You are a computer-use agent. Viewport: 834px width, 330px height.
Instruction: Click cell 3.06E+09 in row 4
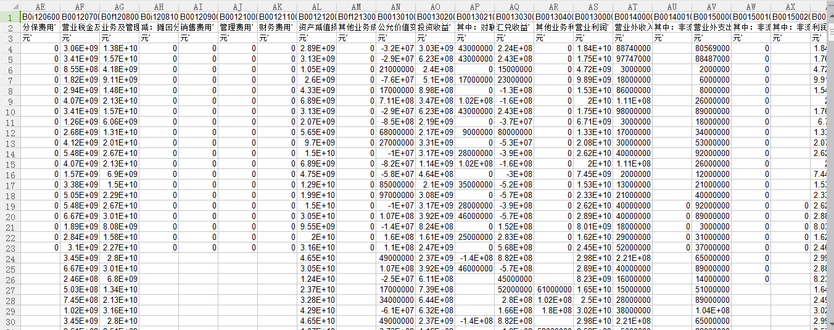(80, 49)
